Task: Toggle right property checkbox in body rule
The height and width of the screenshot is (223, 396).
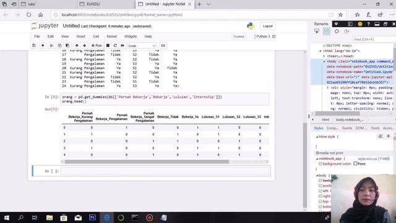Action: click(x=321, y=196)
